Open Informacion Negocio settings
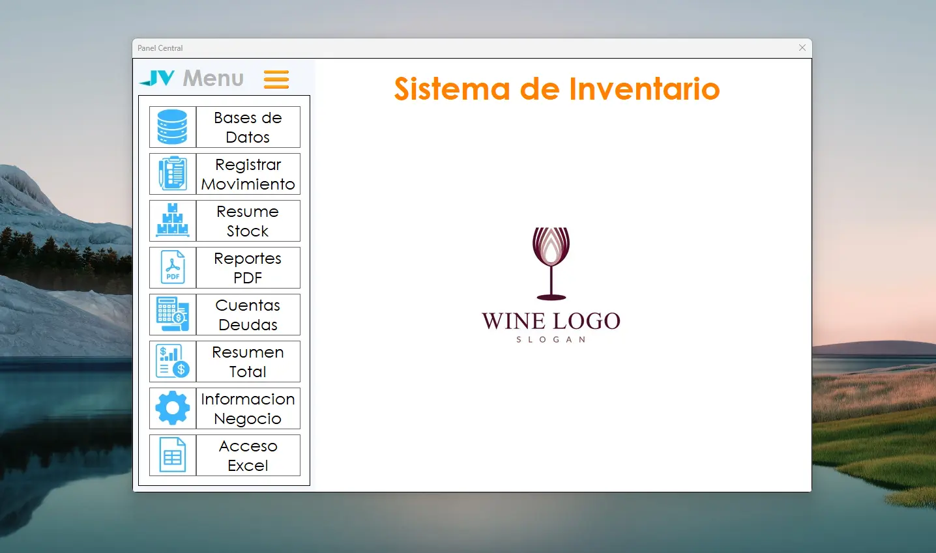Viewport: 936px width, 553px height. 248,408
